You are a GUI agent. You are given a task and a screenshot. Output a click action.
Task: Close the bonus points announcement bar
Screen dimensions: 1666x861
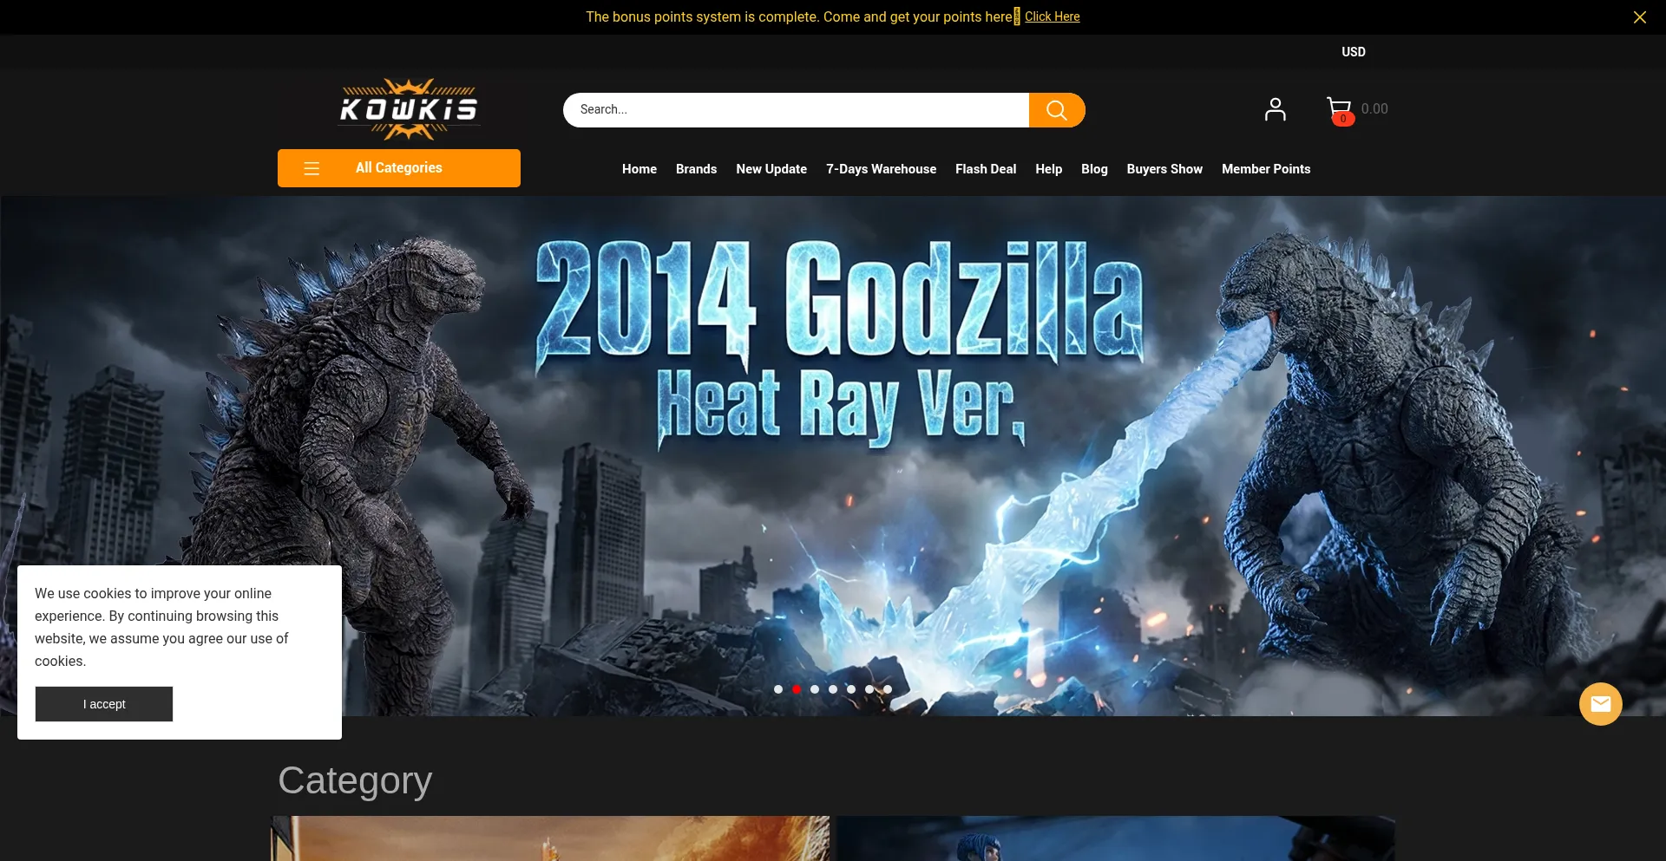[1639, 17]
